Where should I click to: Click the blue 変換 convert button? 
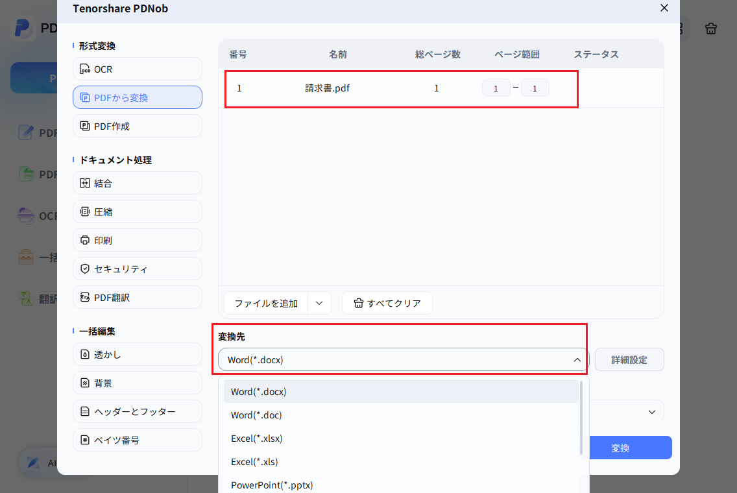point(631,448)
